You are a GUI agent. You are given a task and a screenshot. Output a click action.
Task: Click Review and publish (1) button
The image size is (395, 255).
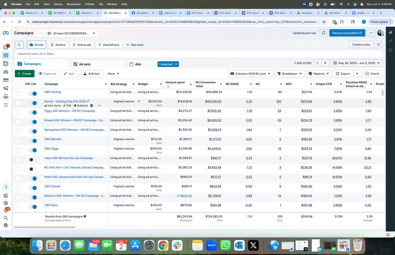coord(347,33)
